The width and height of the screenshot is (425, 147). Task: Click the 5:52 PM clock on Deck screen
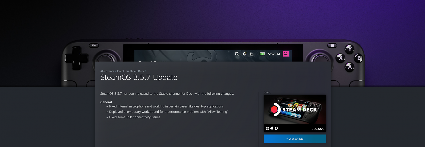click(x=274, y=54)
